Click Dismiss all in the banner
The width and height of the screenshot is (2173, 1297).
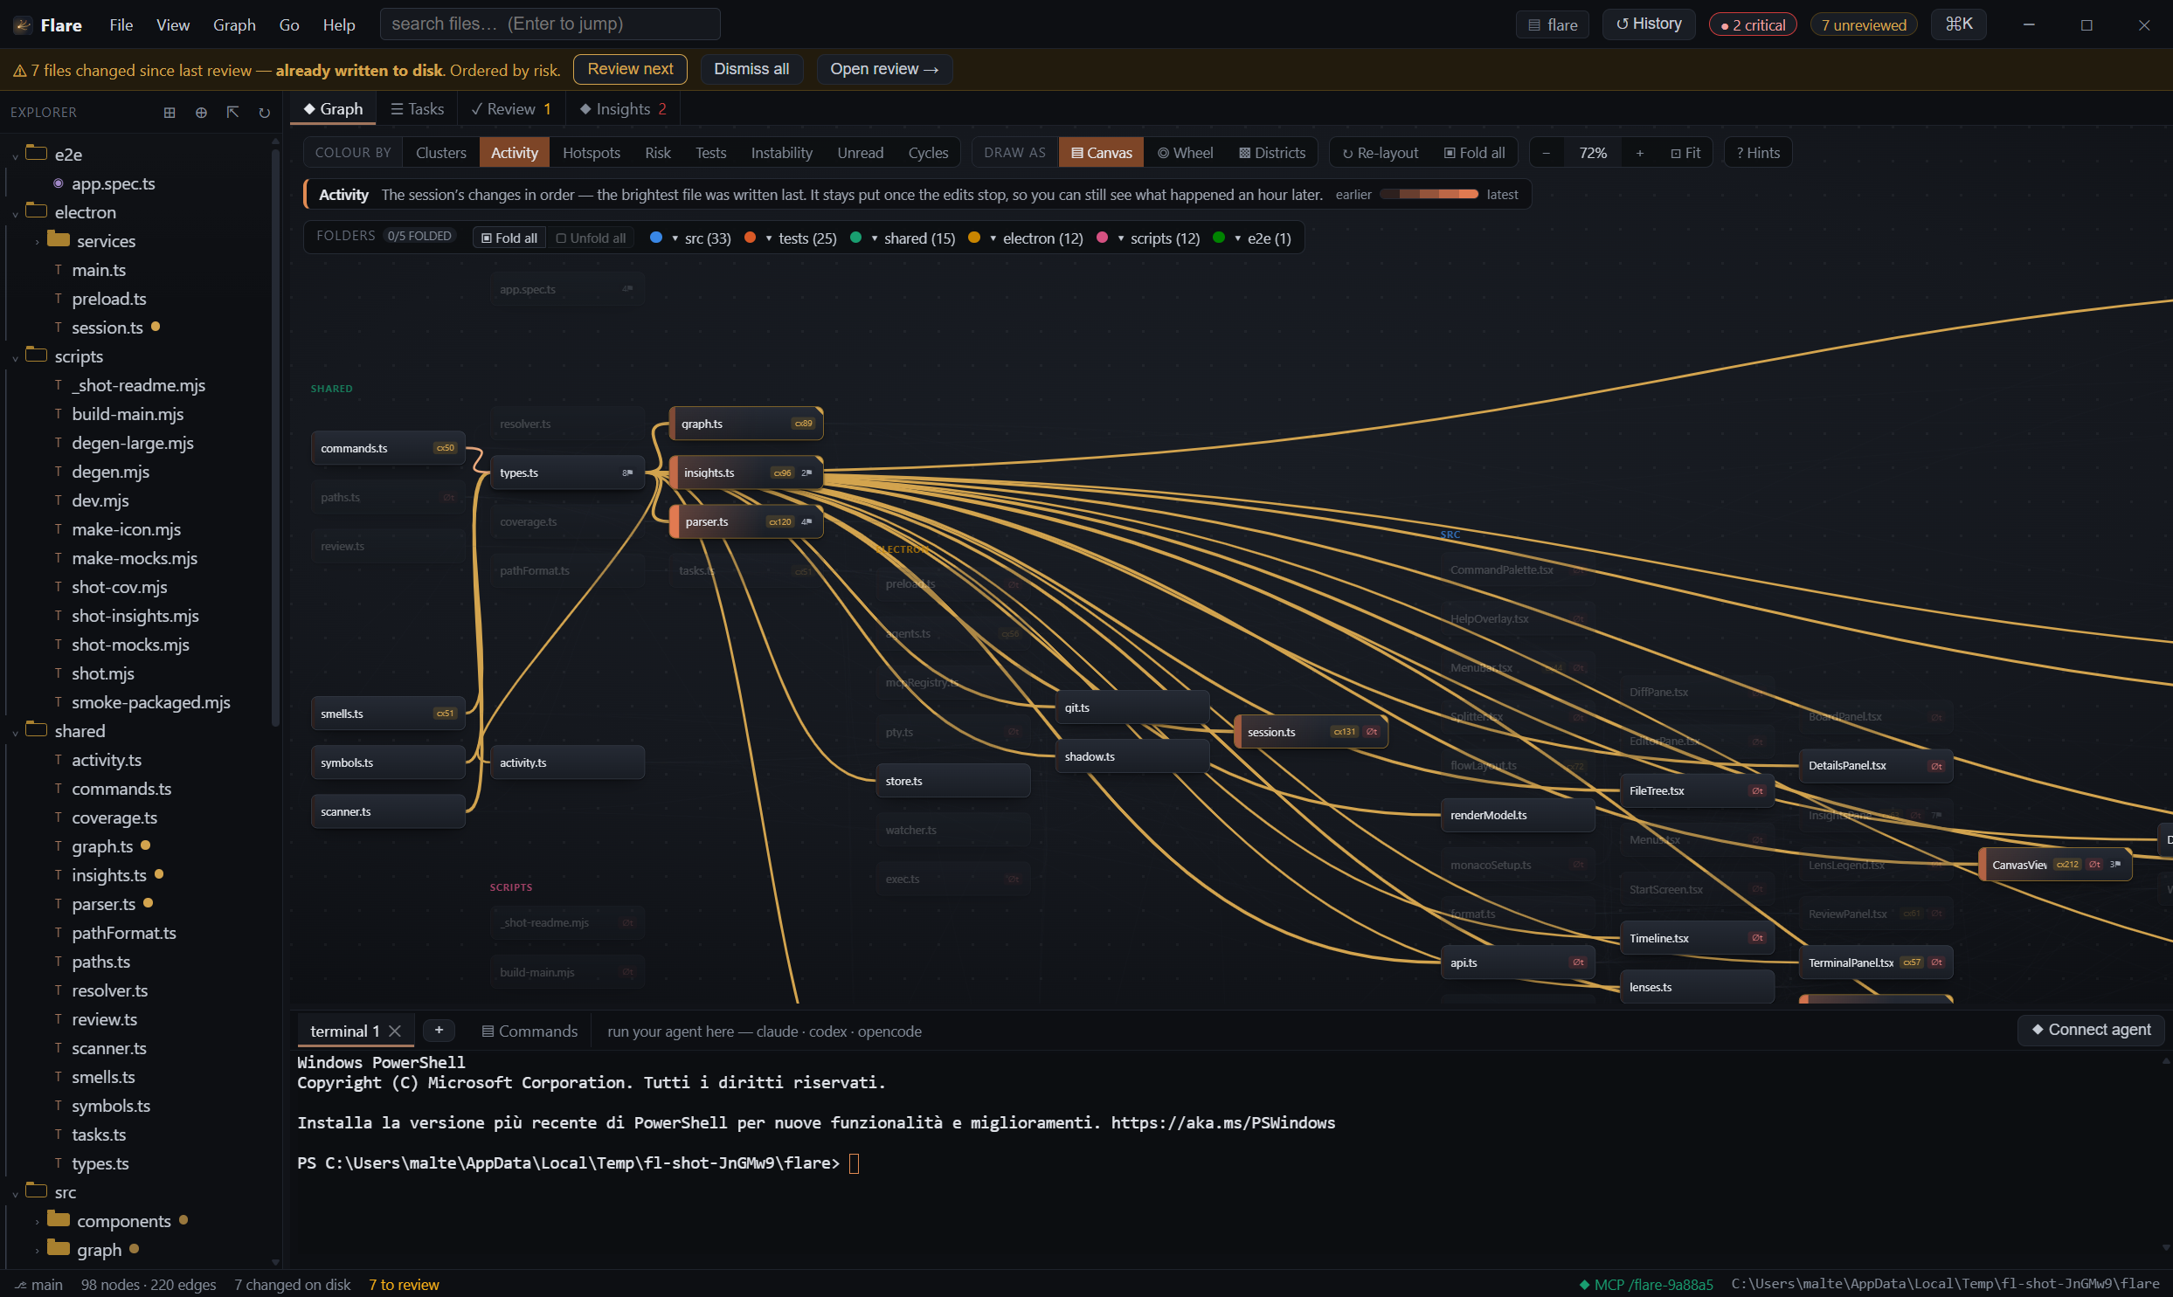(x=751, y=69)
